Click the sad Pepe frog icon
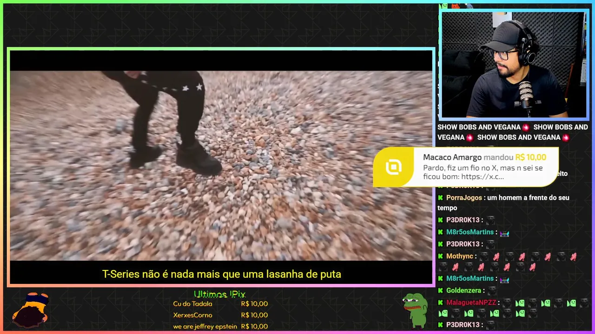This screenshot has width=595, height=334. (x=416, y=310)
